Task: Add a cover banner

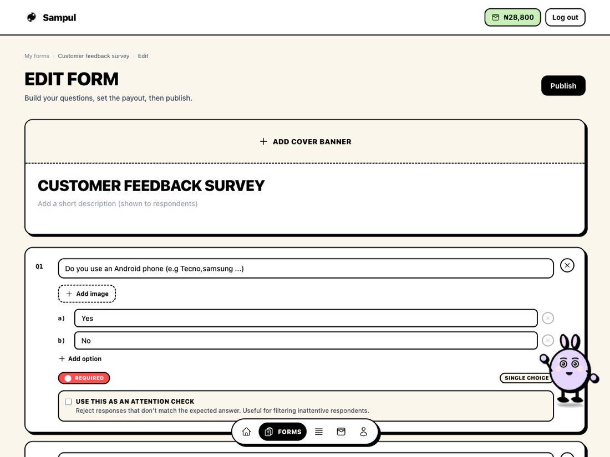Action: point(306,142)
